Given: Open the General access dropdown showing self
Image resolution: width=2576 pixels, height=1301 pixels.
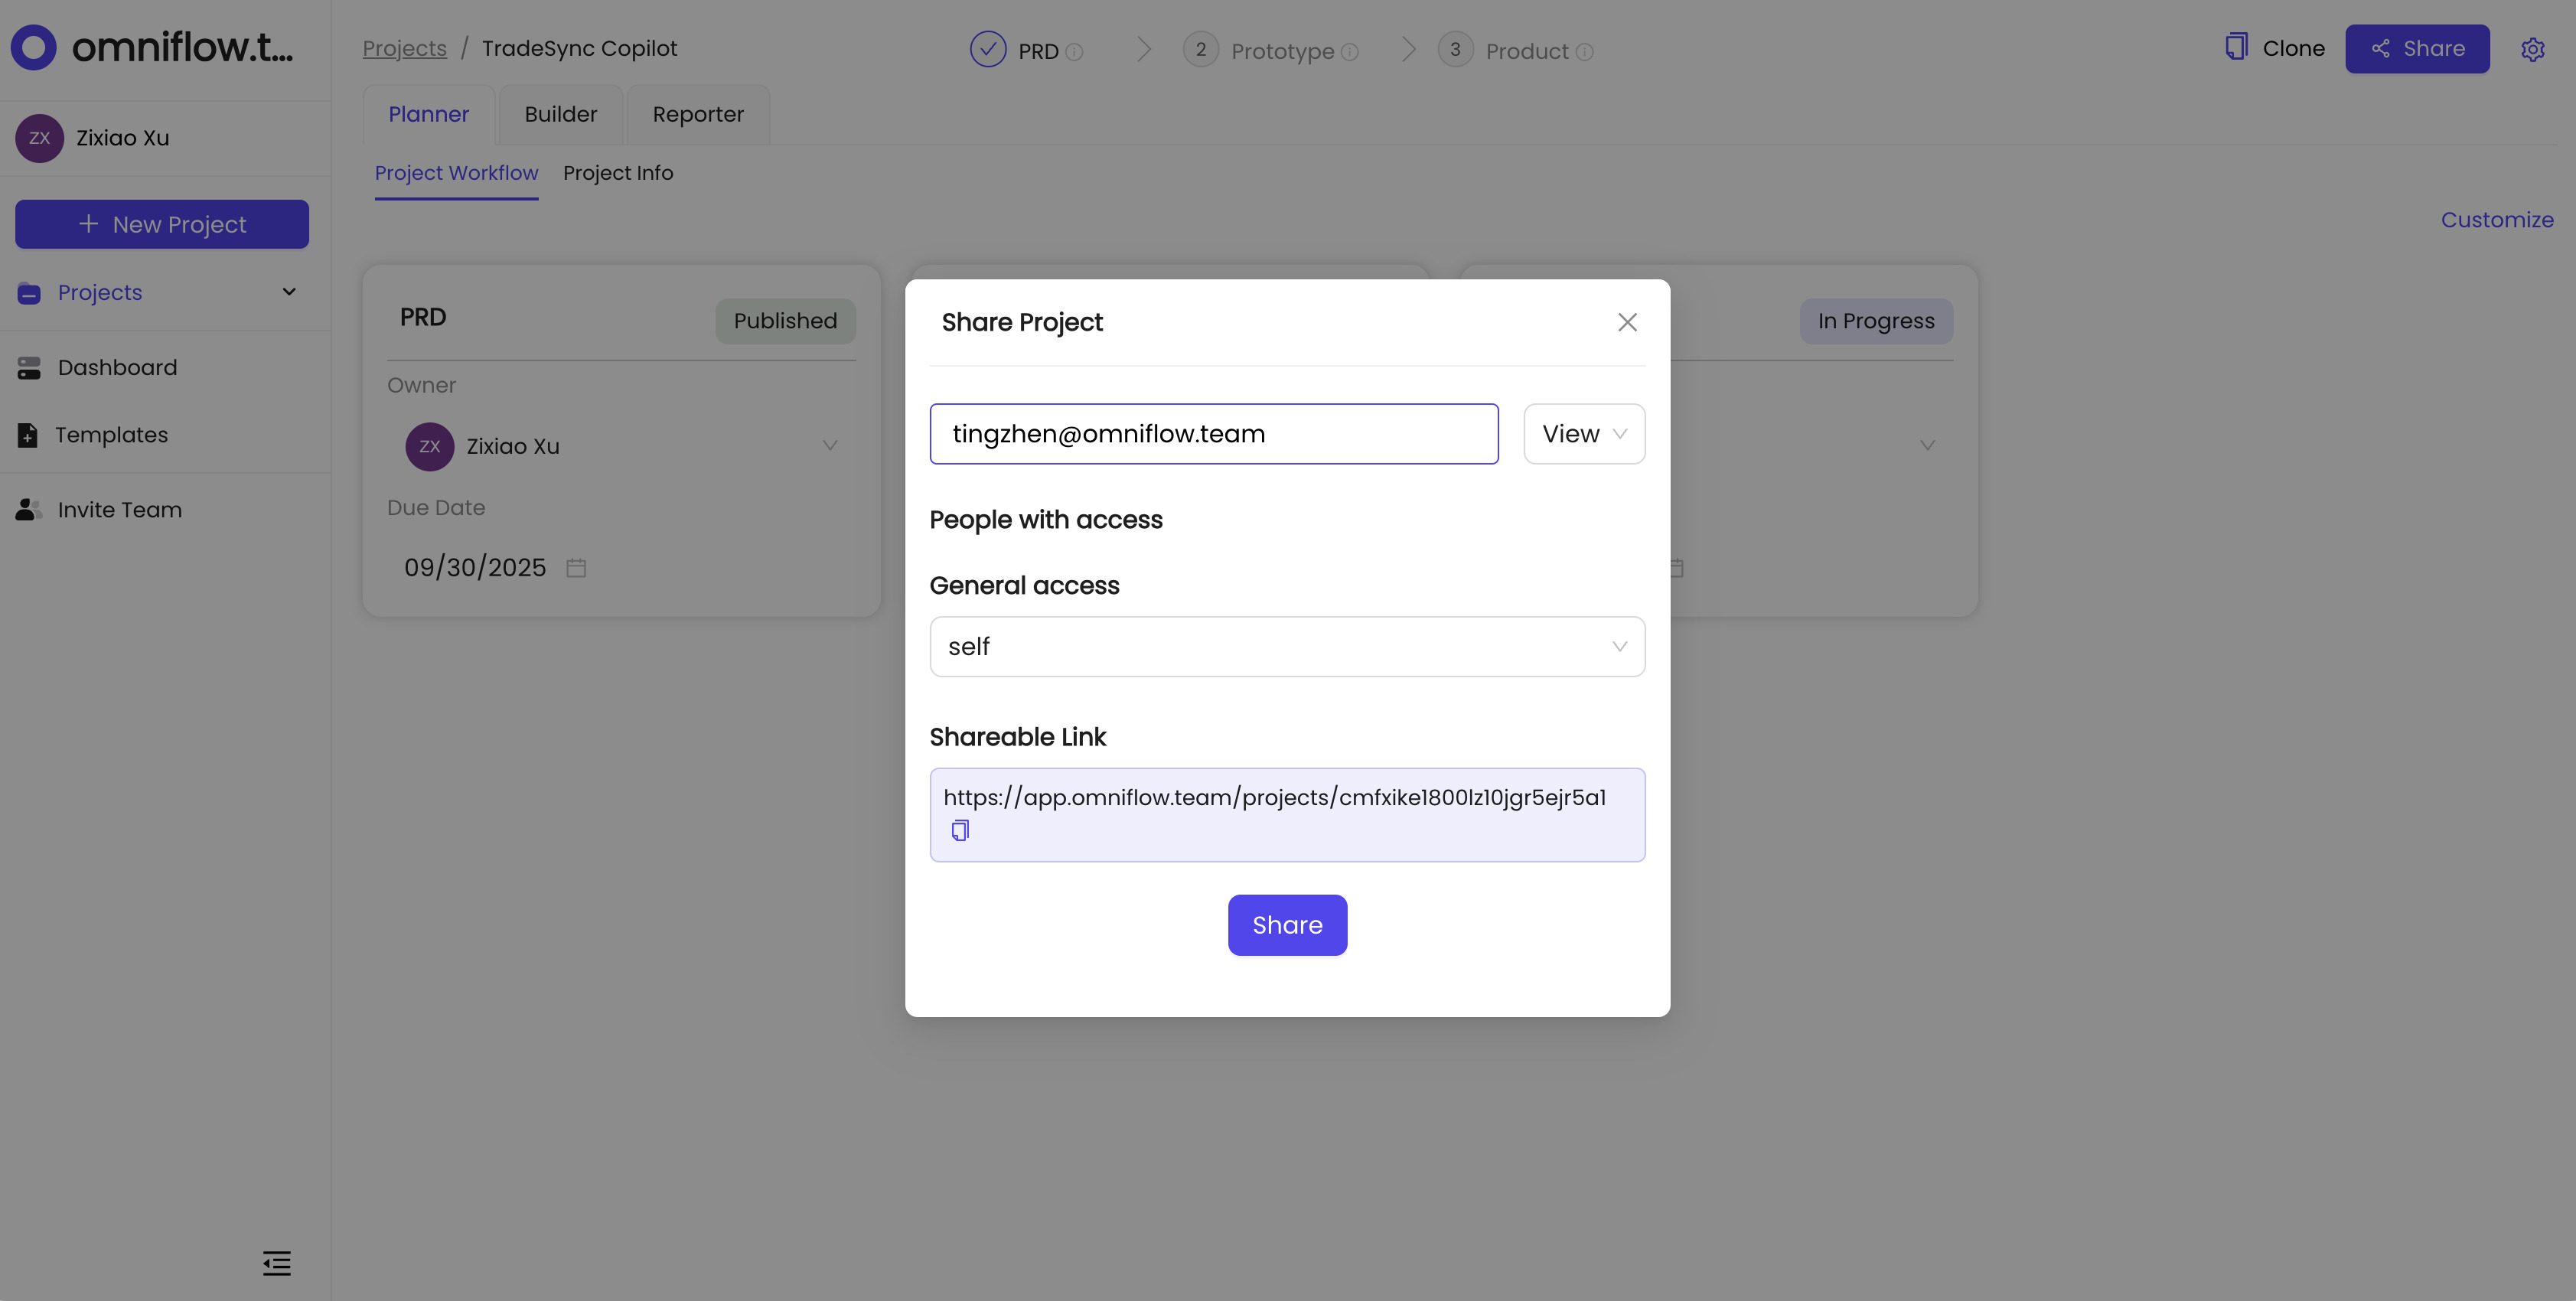Looking at the screenshot, I should (1287, 646).
